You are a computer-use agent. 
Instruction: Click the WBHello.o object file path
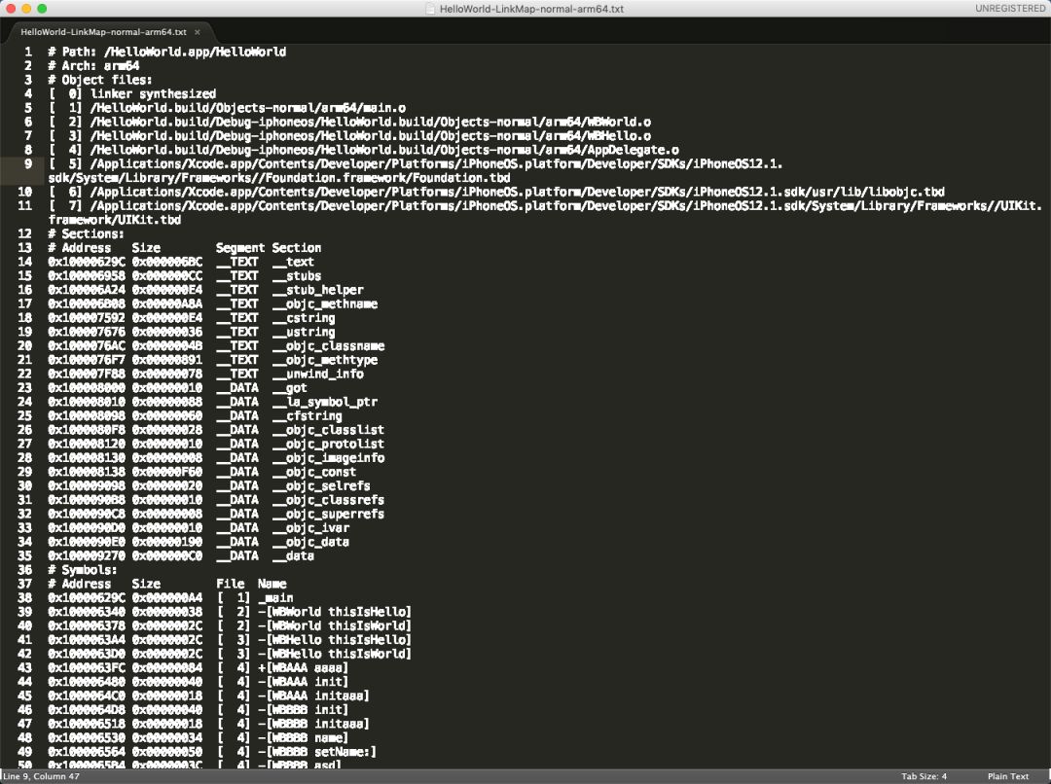pos(371,137)
